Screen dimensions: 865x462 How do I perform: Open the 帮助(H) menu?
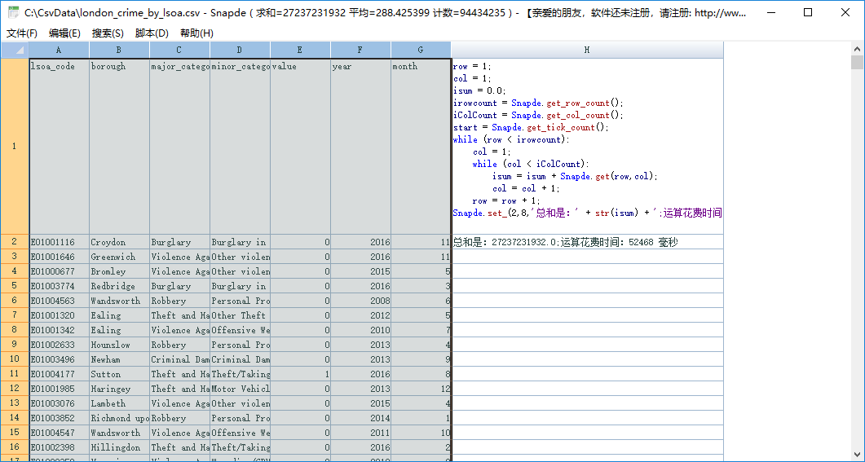pyautogui.click(x=196, y=33)
